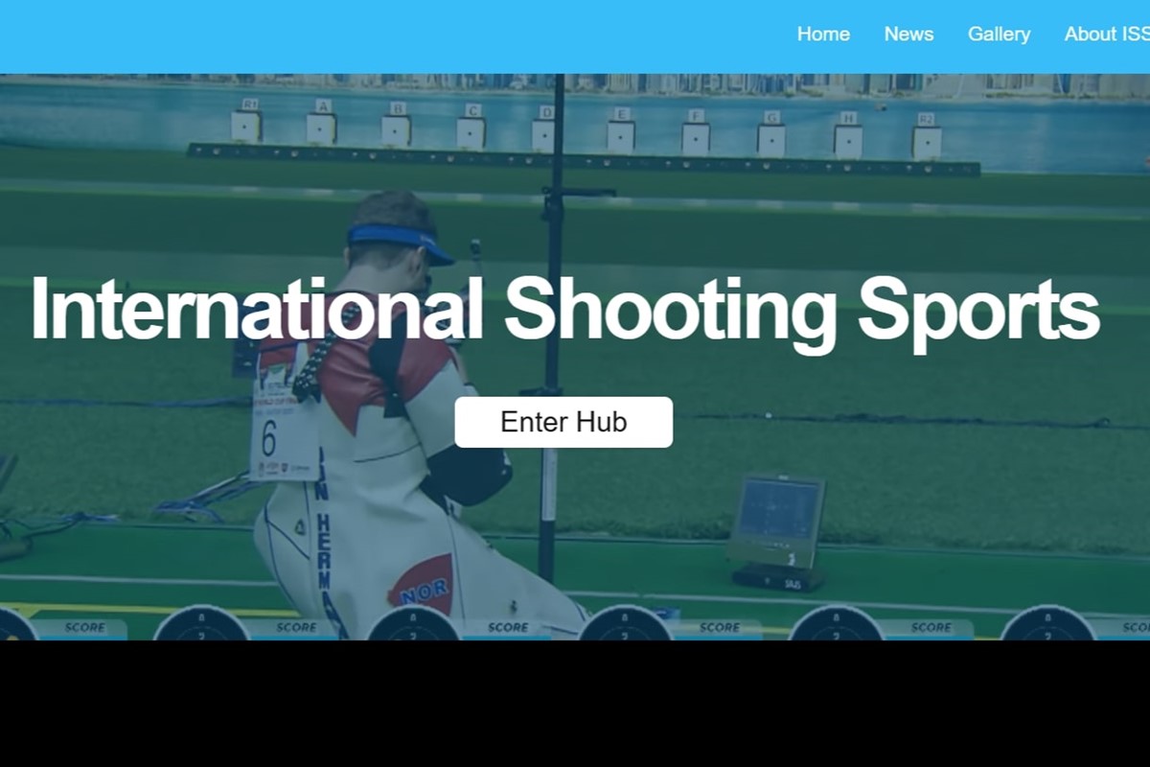Click the target labeled A
The height and width of the screenshot is (767, 1150).
click(x=321, y=128)
